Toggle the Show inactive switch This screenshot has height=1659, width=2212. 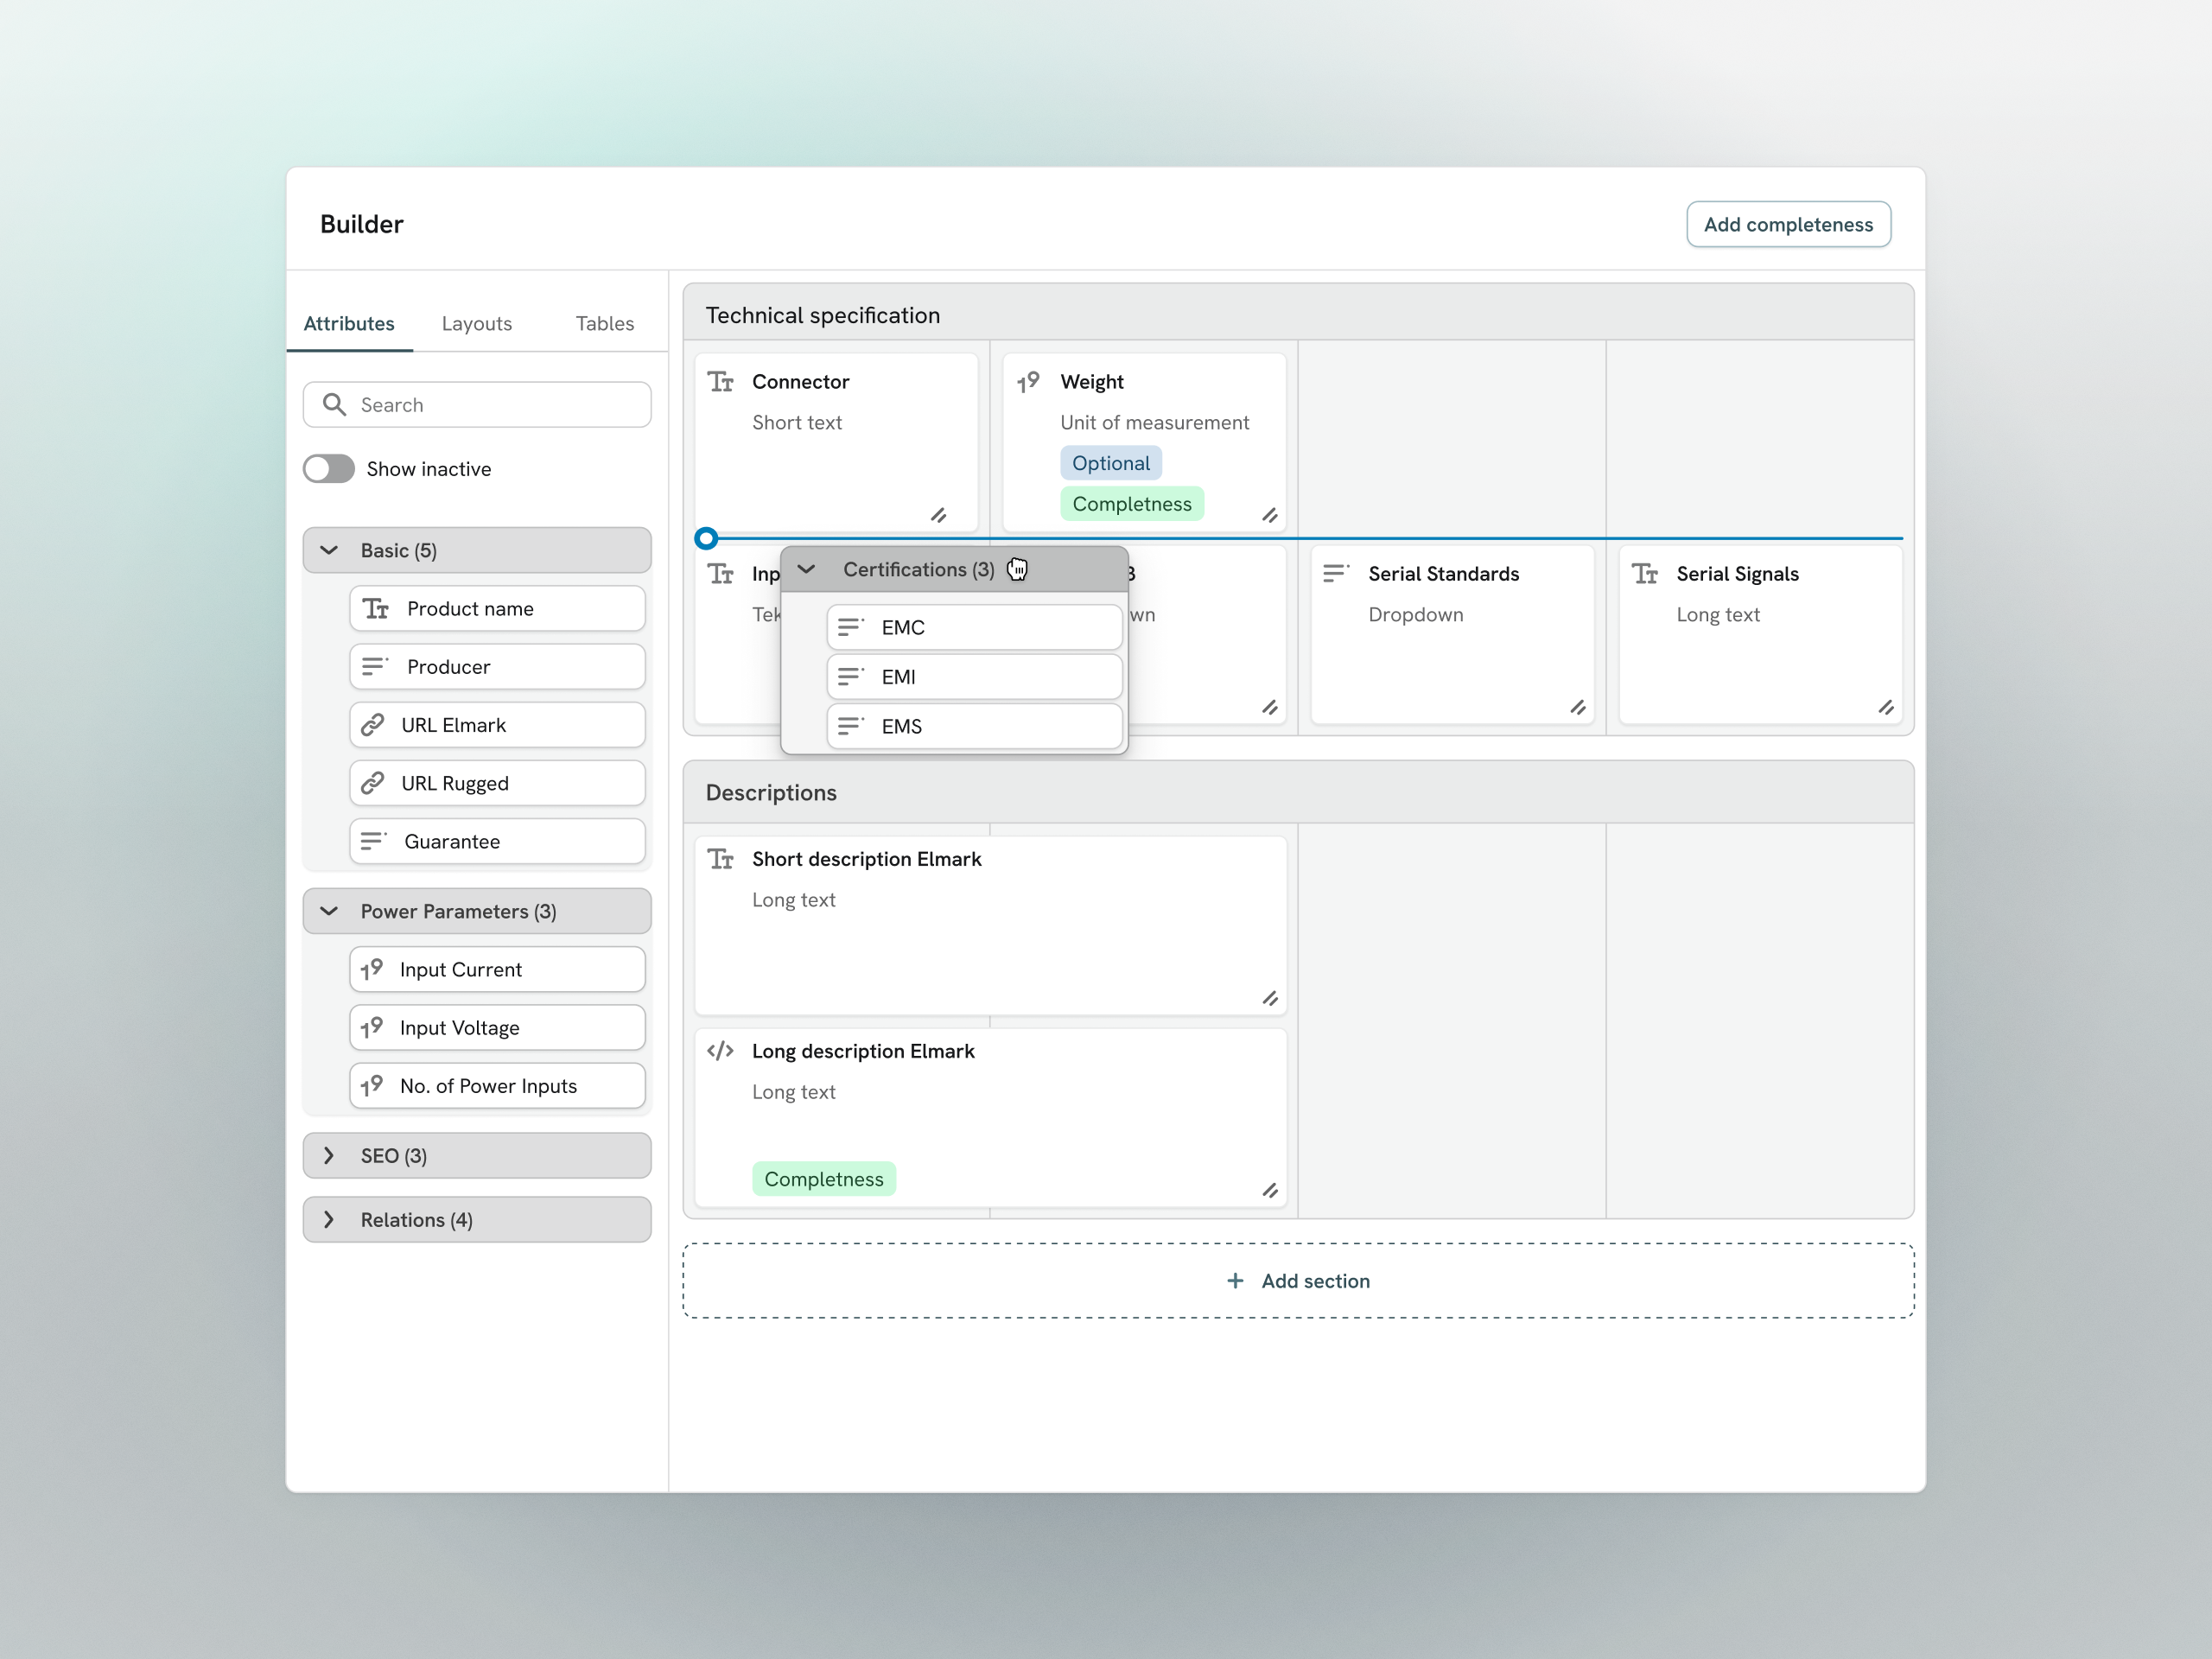(x=329, y=469)
